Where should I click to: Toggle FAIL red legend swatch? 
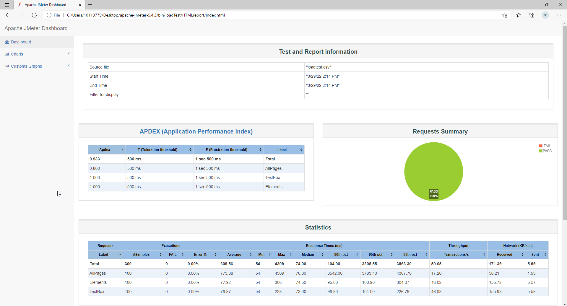(541, 146)
